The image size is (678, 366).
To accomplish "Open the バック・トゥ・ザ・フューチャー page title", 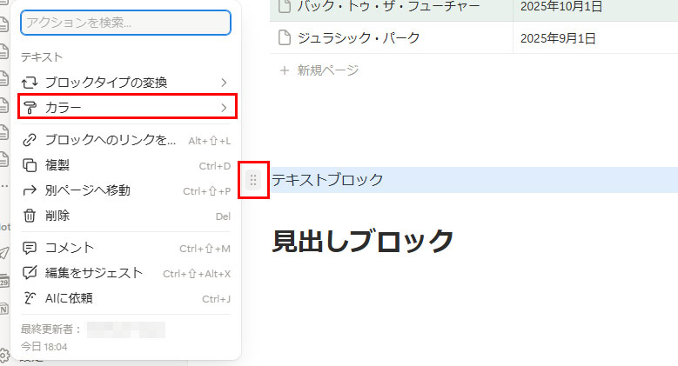I will pyautogui.click(x=388, y=8).
